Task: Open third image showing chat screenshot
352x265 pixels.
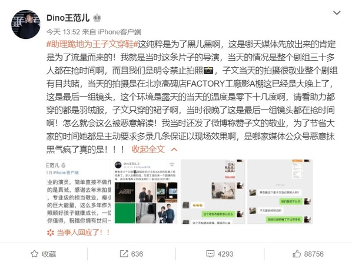Action: coord(213,191)
